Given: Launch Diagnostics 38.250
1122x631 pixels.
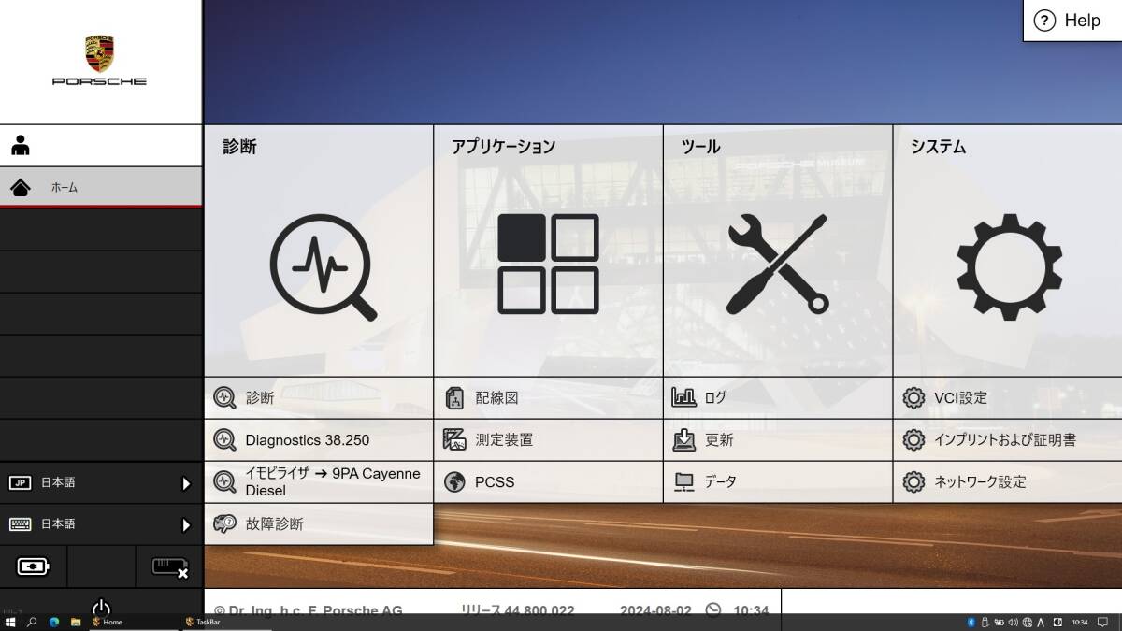Looking at the screenshot, I should (318, 439).
